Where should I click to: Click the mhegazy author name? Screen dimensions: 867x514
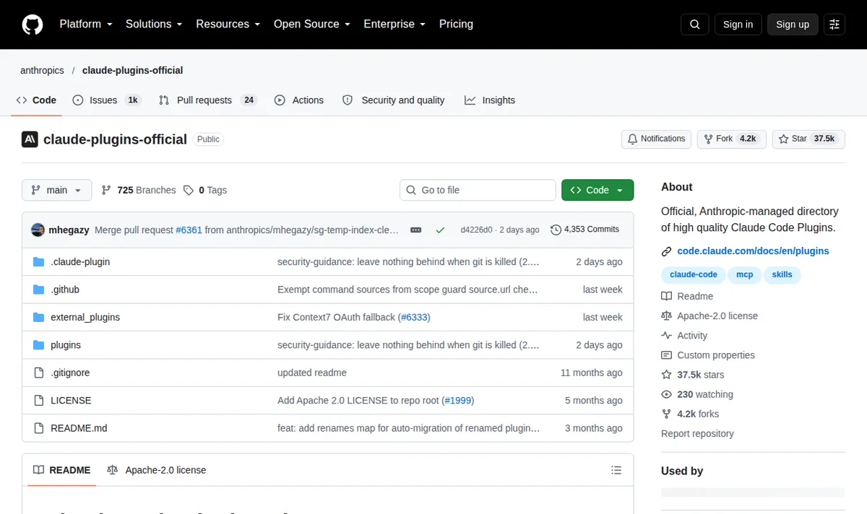(x=69, y=230)
